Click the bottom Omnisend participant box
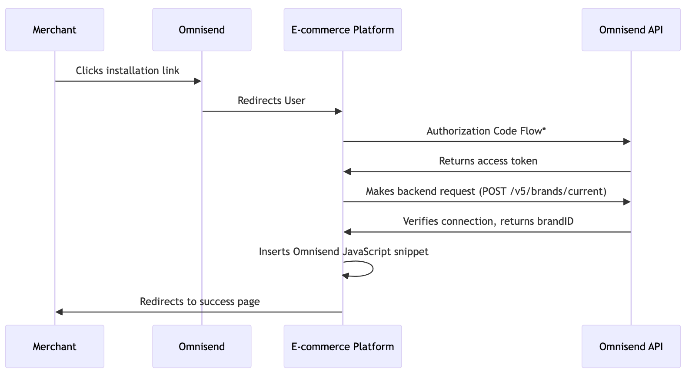This screenshot has height=375, width=689. [x=202, y=346]
